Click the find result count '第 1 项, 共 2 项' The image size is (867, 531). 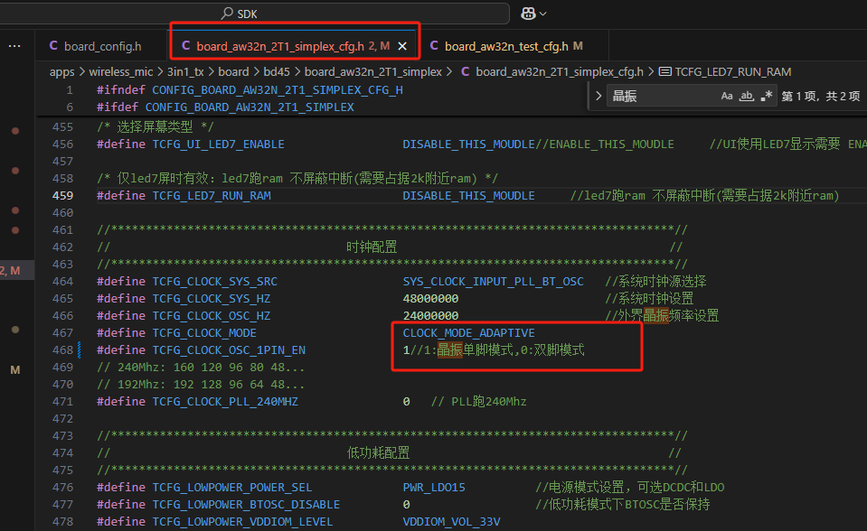821,96
